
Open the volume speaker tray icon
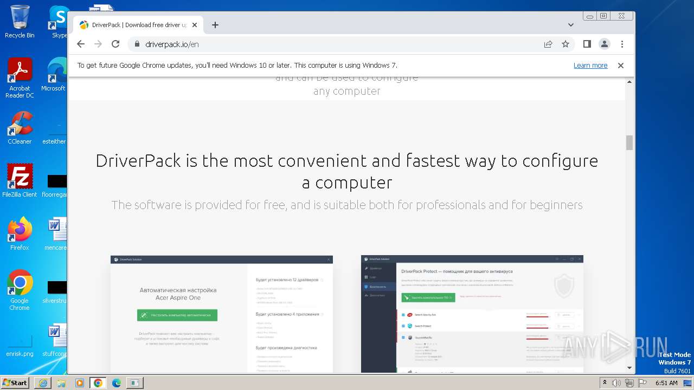tap(616, 383)
